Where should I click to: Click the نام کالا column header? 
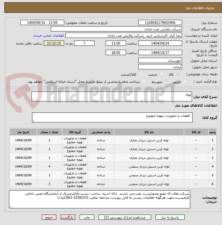[x=149, y=132]
